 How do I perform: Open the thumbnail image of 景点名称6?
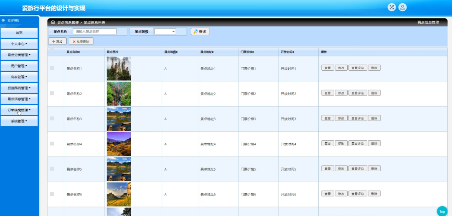coord(119,195)
